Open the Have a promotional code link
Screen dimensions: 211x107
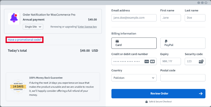25,40
